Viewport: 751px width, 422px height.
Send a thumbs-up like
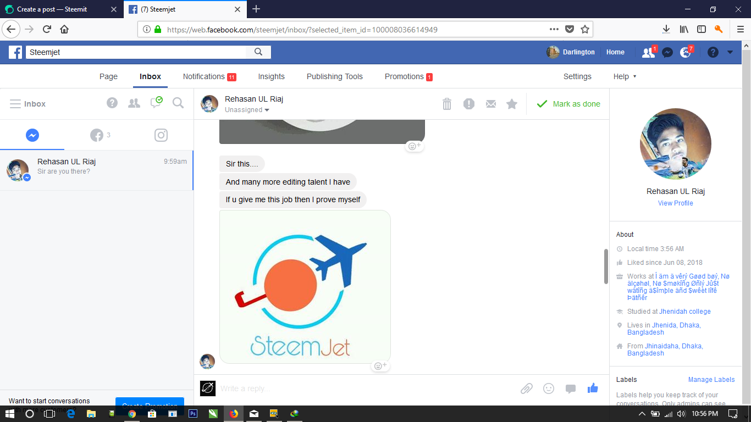click(593, 388)
